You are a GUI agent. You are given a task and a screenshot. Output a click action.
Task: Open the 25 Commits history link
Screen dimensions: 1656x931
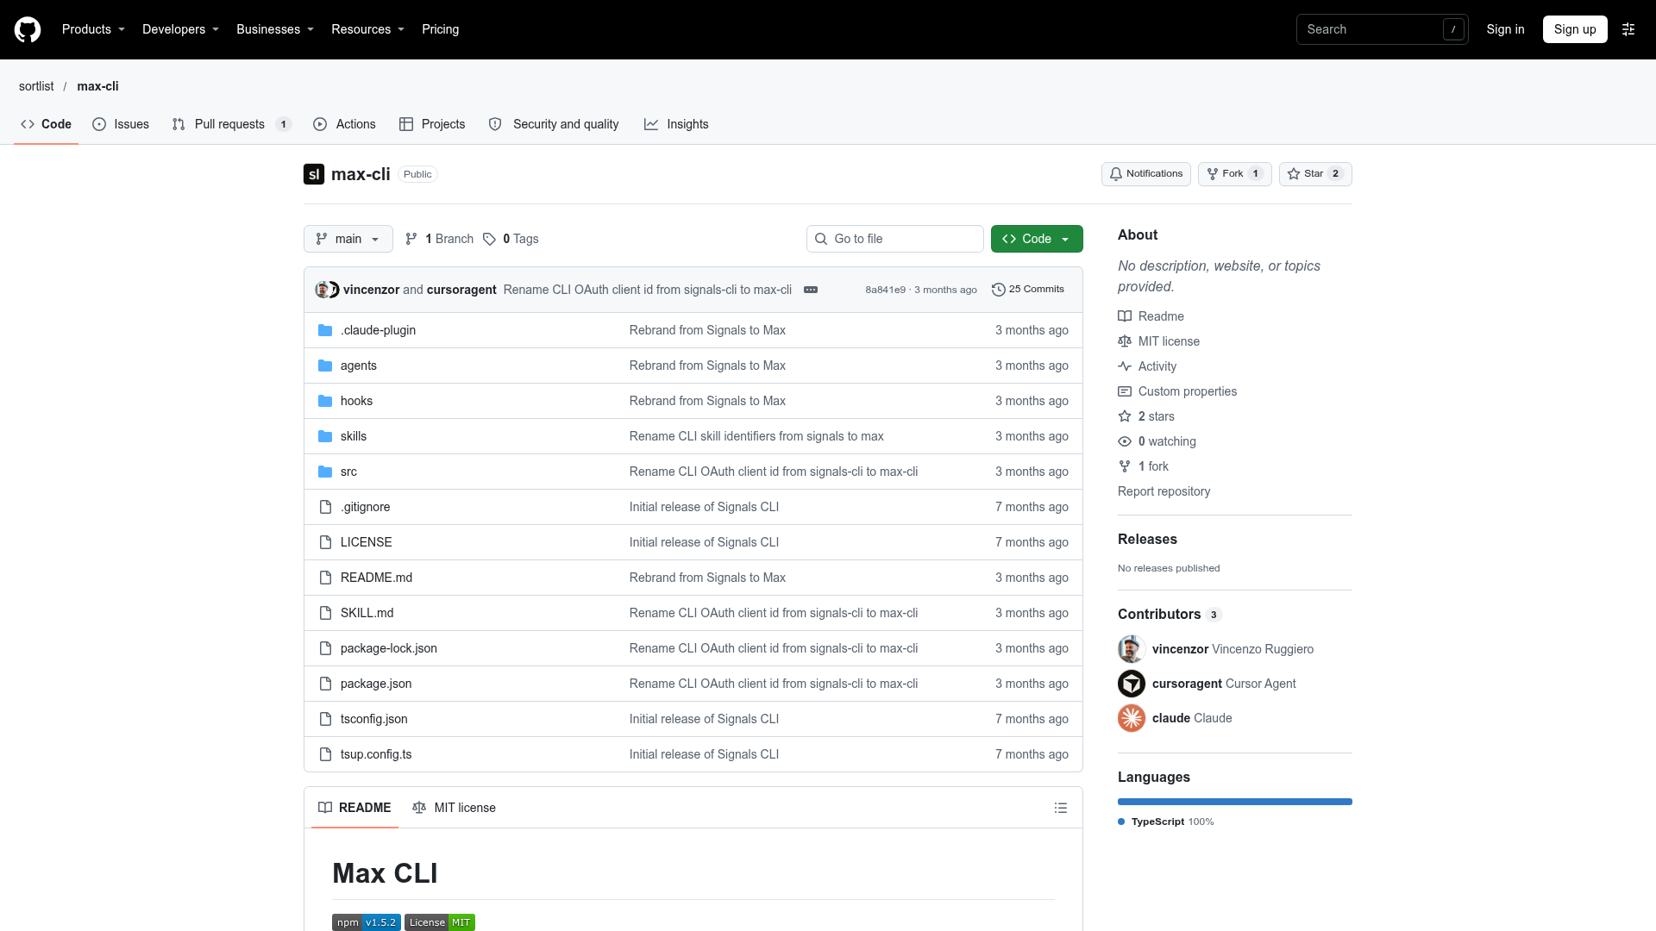[1028, 290]
